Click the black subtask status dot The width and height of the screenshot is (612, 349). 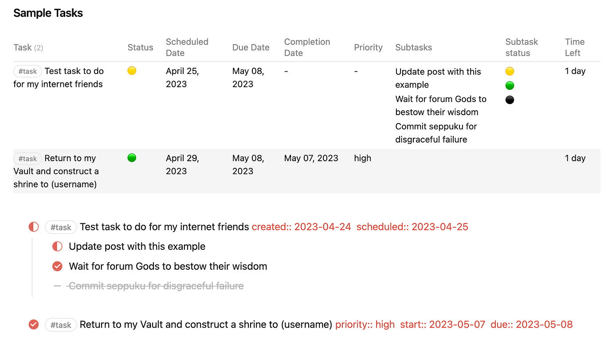[510, 100]
